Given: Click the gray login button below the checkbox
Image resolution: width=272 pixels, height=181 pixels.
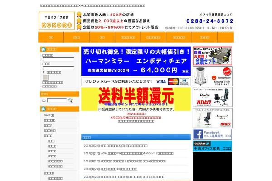Looking at the screenshot, I should [x=45, y=77].
